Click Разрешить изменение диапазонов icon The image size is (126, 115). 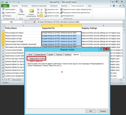pos(62,12)
